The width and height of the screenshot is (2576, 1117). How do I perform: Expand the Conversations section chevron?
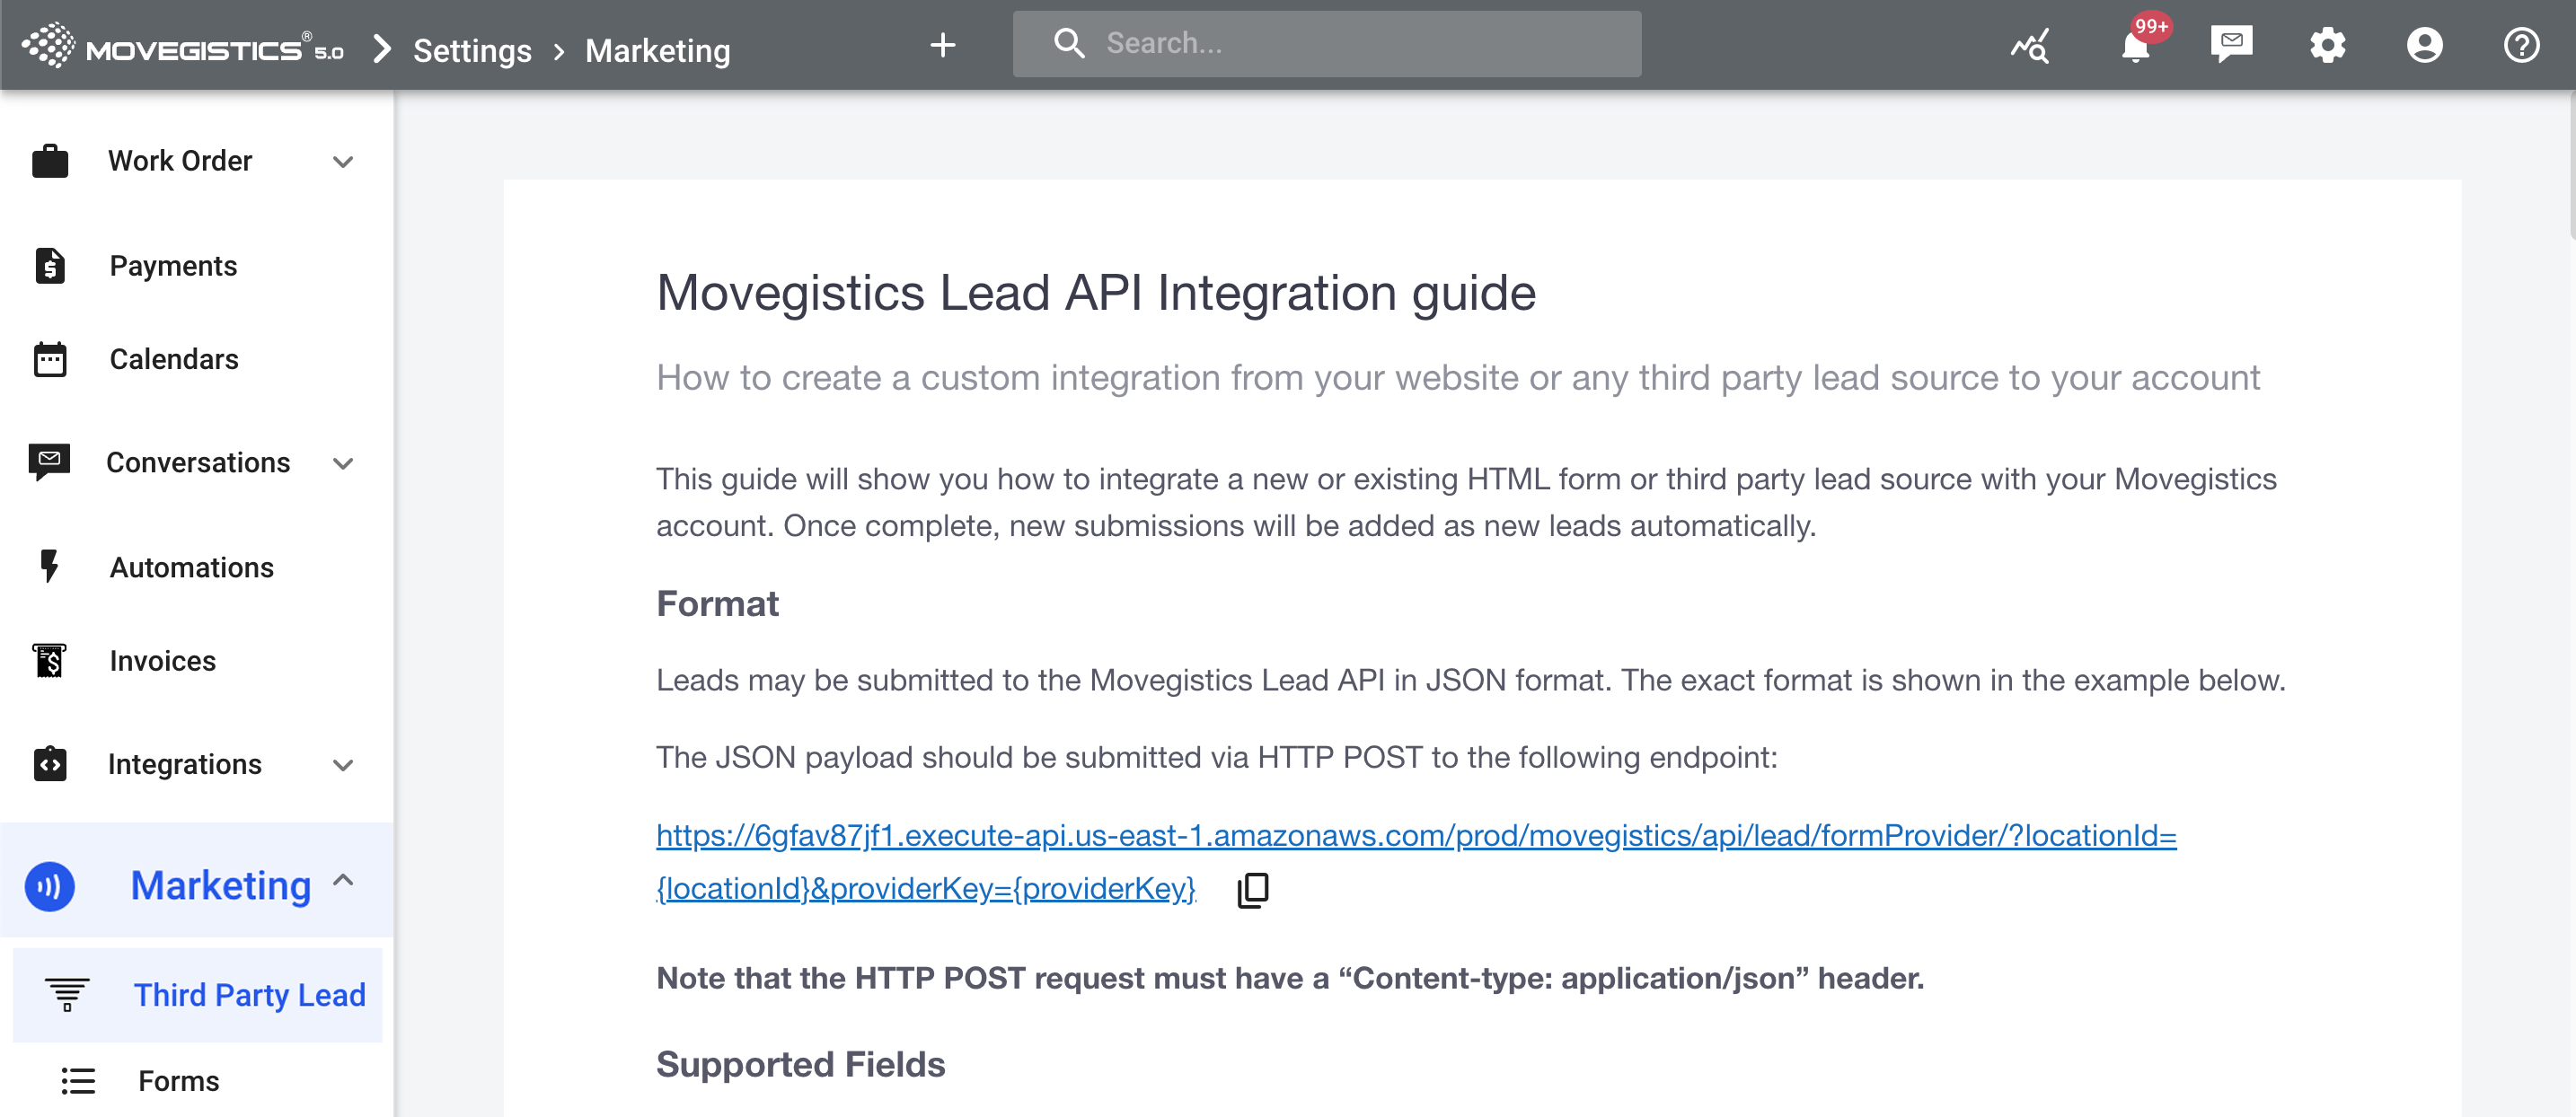point(343,464)
